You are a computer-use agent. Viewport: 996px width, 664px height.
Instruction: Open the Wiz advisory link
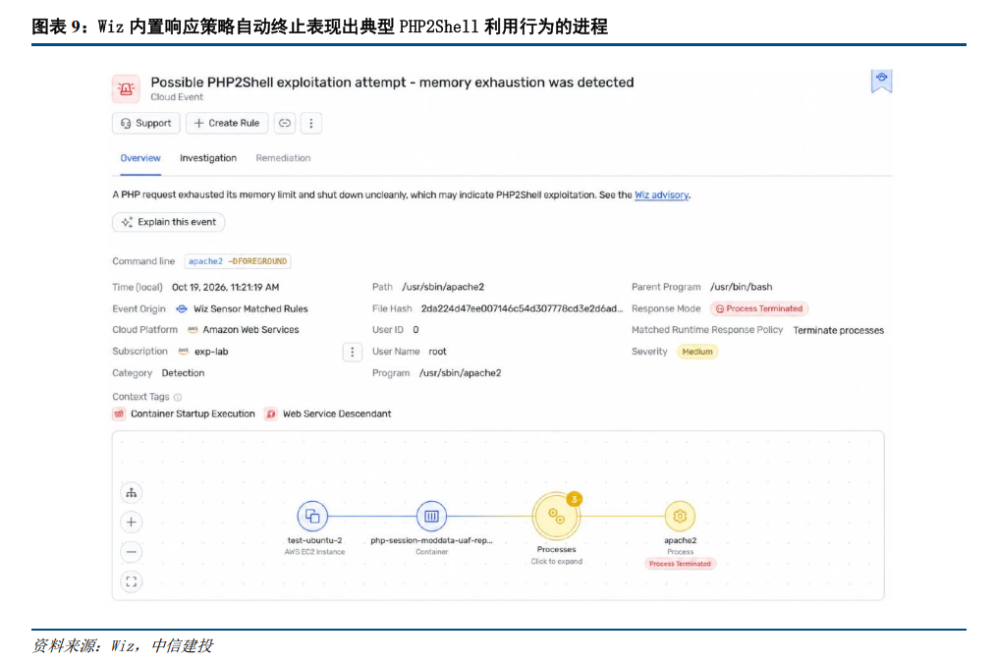[x=661, y=195]
